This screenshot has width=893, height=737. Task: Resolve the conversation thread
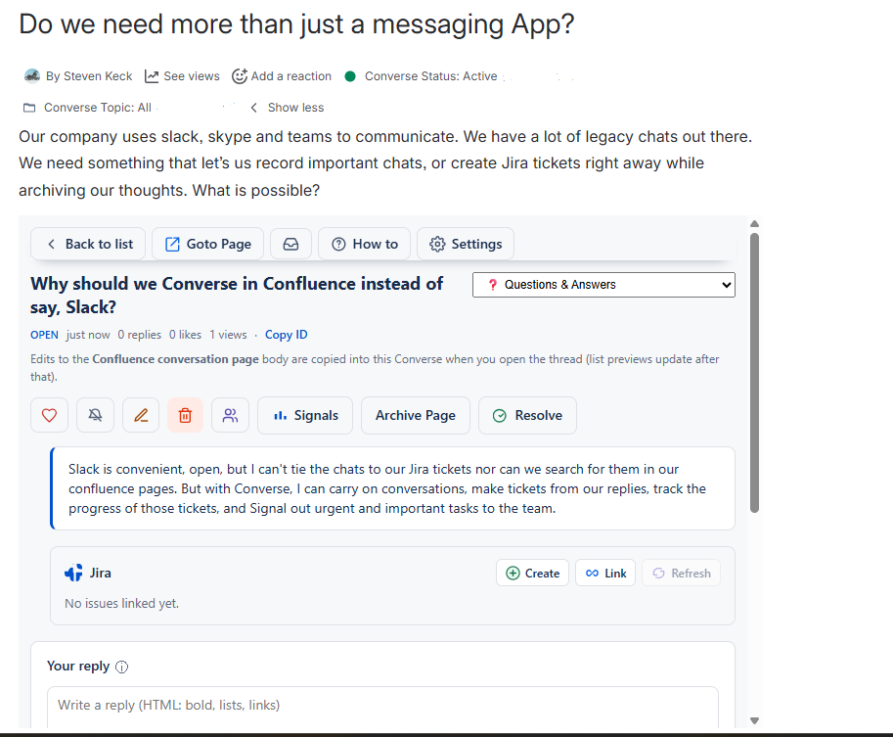point(527,416)
